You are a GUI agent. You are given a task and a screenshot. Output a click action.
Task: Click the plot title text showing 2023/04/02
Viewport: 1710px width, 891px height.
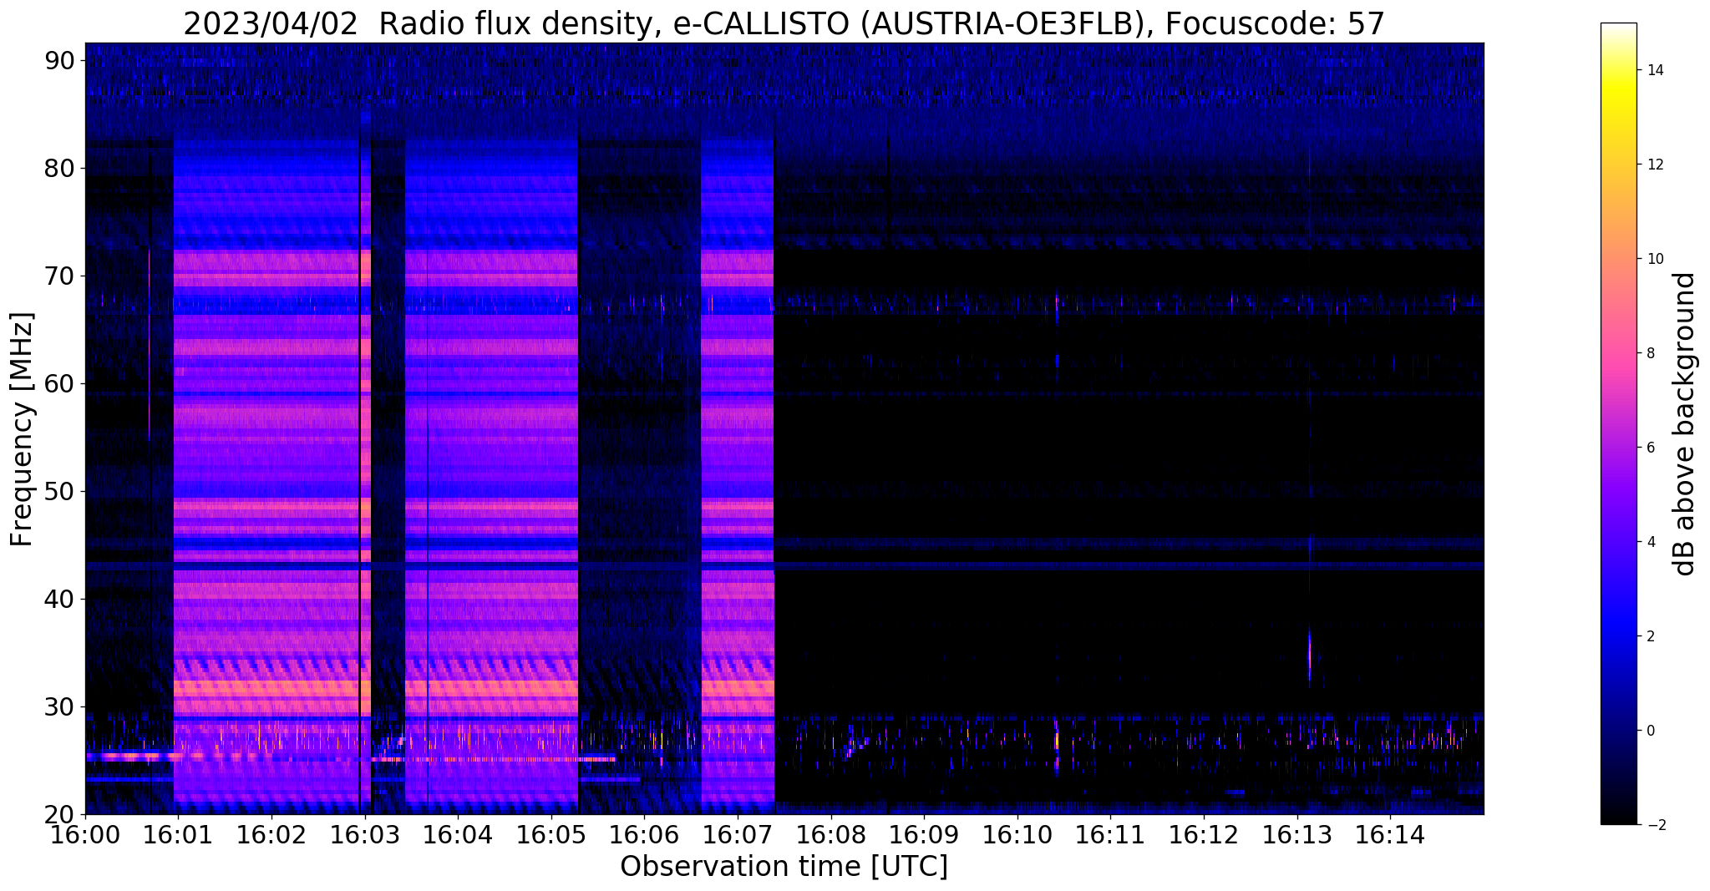tap(784, 23)
